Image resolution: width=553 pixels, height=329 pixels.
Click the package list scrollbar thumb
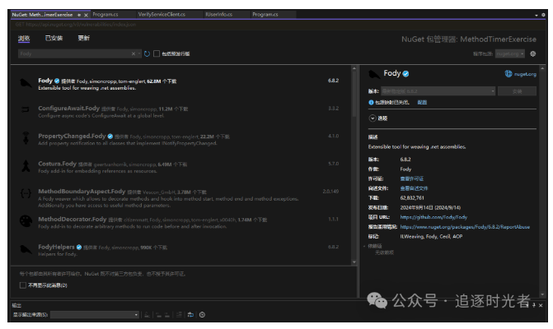[354, 95]
